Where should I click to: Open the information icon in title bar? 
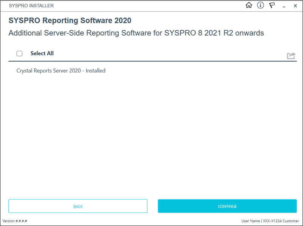click(x=260, y=5)
